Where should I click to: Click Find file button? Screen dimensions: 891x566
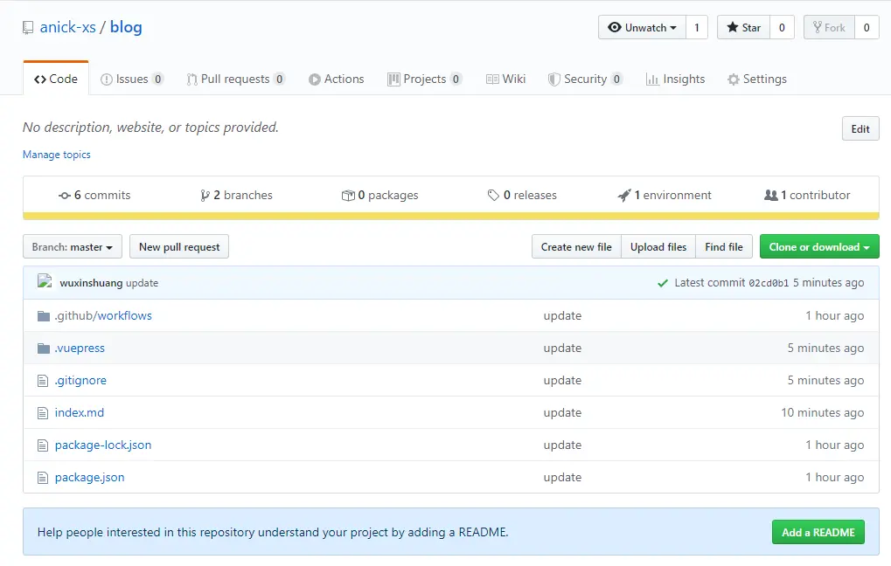[x=724, y=247]
